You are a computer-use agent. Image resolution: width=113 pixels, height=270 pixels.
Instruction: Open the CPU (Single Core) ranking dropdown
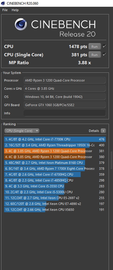click(22, 131)
